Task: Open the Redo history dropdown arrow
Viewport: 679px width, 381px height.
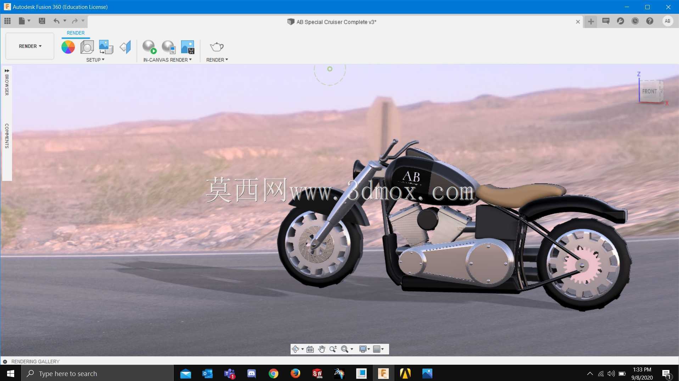Action: click(x=83, y=21)
